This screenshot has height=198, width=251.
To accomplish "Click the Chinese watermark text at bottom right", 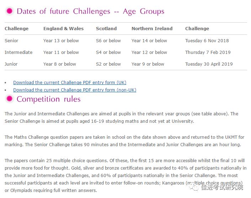I will tap(222, 187).
